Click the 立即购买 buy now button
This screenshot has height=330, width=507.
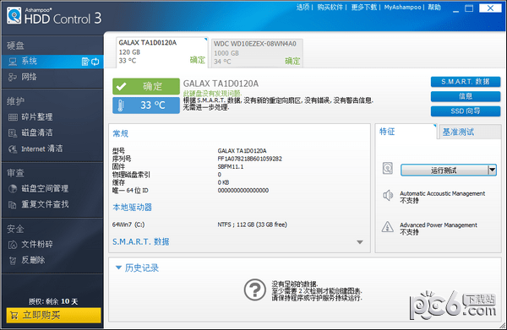click(x=54, y=315)
